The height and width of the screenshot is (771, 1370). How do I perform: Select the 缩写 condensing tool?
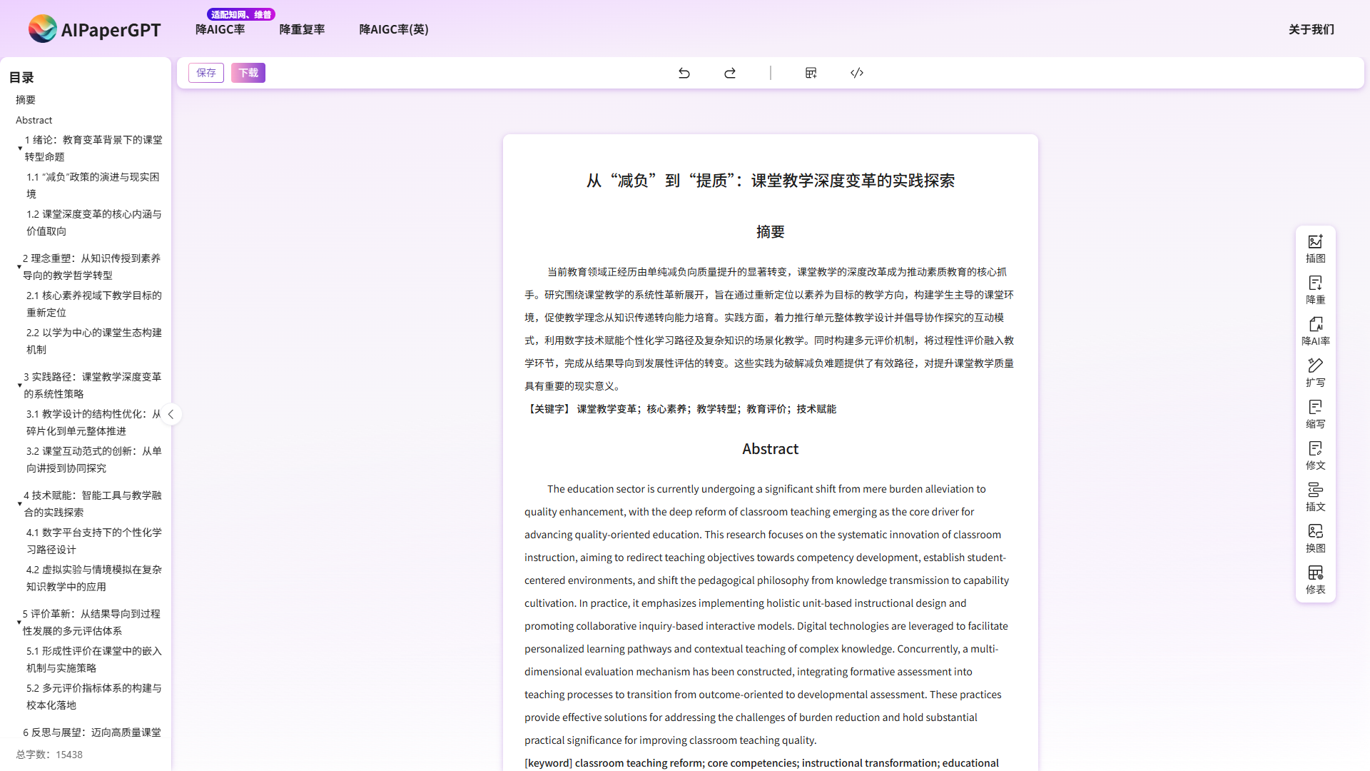click(1315, 413)
